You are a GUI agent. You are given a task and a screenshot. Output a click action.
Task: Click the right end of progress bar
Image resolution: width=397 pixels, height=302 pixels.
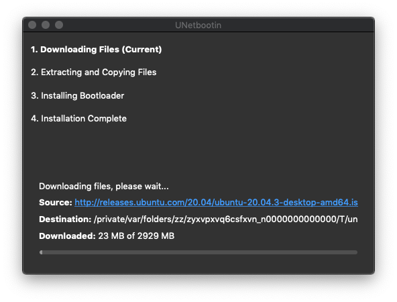pyautogui.click(x=355, y=252)
